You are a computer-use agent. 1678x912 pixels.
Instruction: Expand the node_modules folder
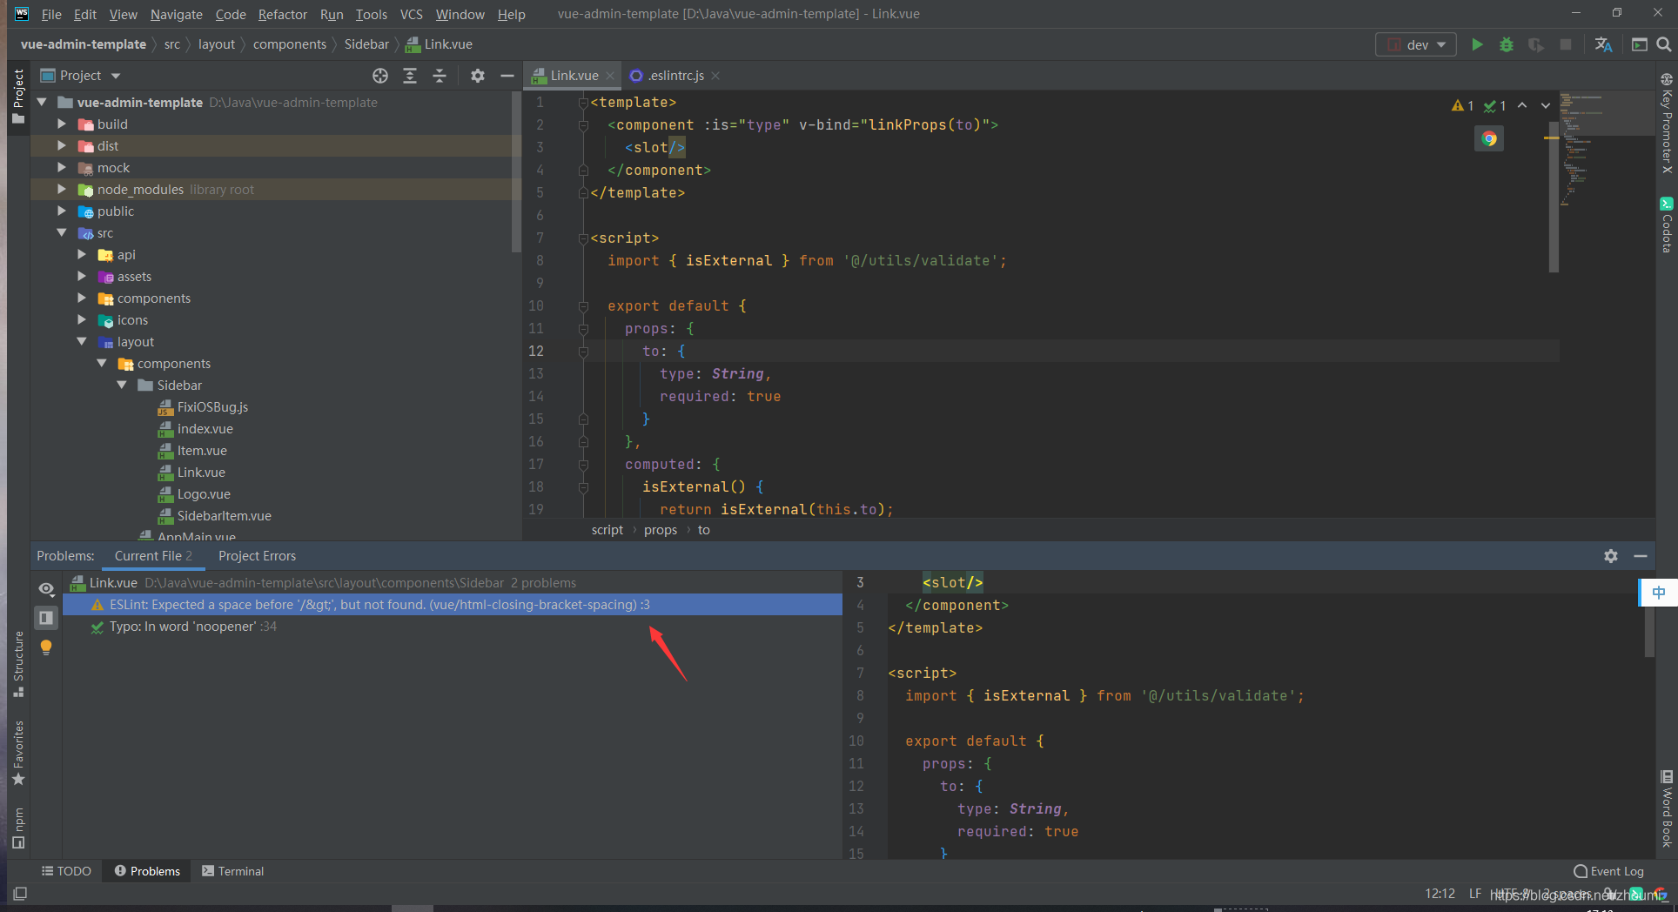61,190
